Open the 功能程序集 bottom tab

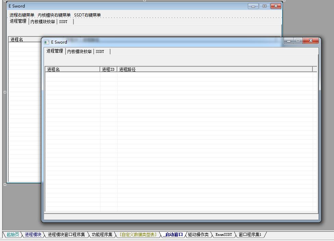click(102, 234)
